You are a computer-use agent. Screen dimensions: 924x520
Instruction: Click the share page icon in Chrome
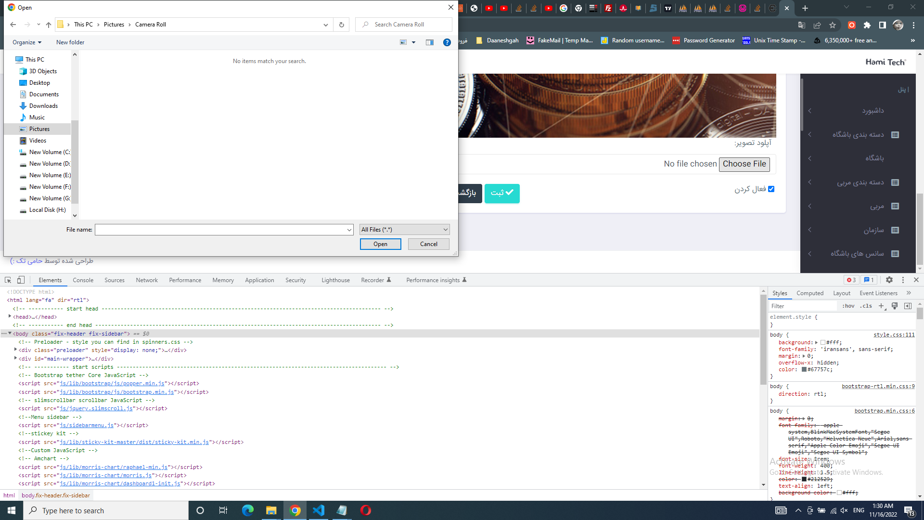[817, 25]
